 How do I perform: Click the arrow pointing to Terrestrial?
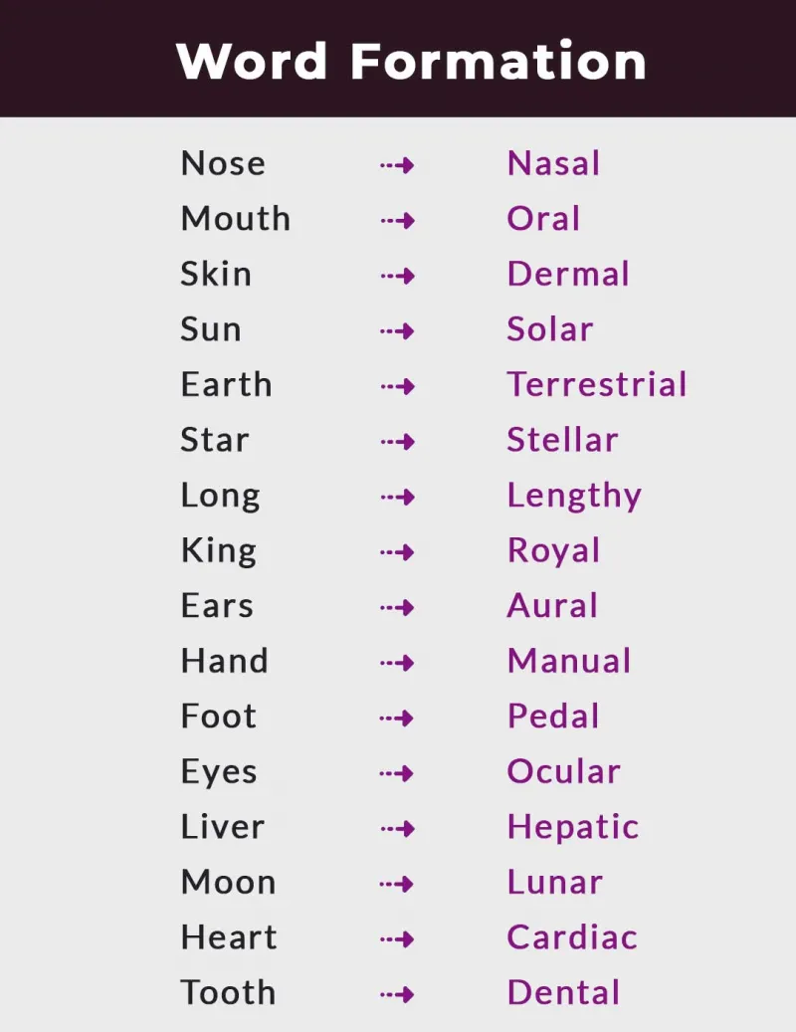(x=397, y=386)
